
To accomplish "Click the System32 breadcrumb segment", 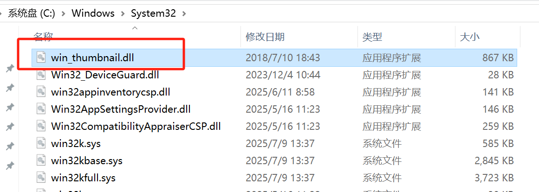I will click(x=153, y=13).
